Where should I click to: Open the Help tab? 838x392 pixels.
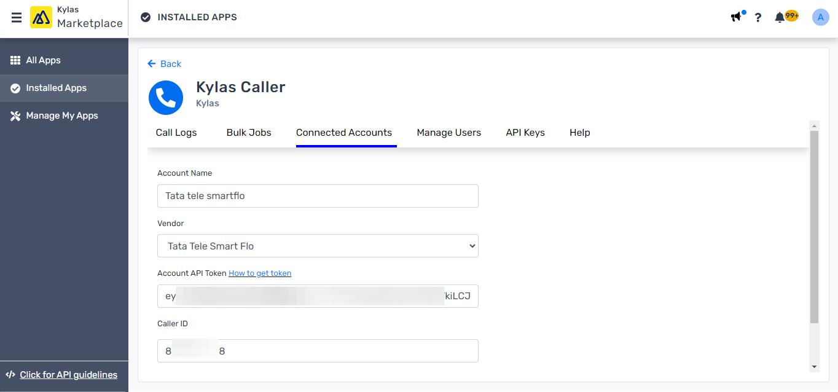pos(580,133)
